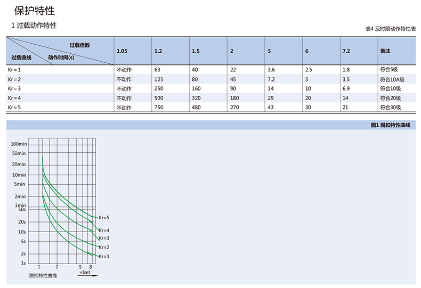Select the 过载倍数 header label

click(x=79, y=45)
